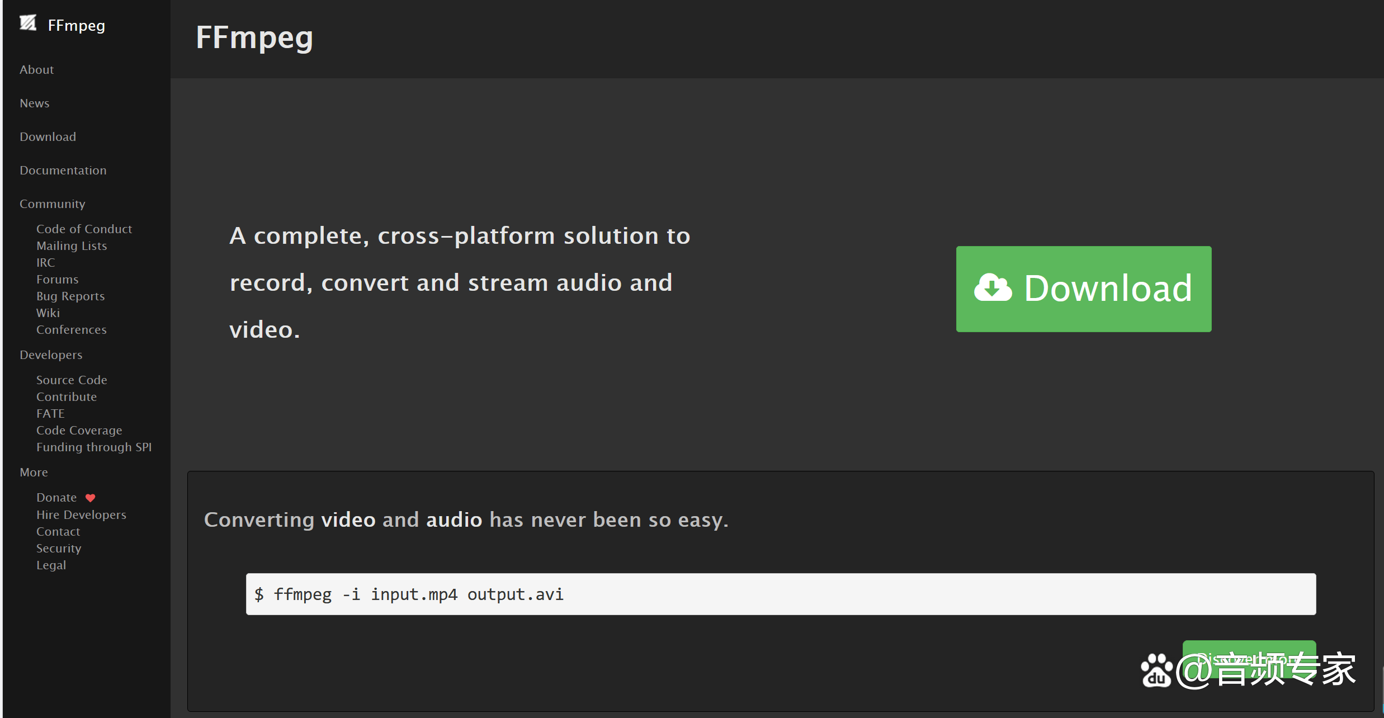Visit the Mailing Lists page
Image resolution: width=1384 pixels, height=718 pixels.
point(71,246)
